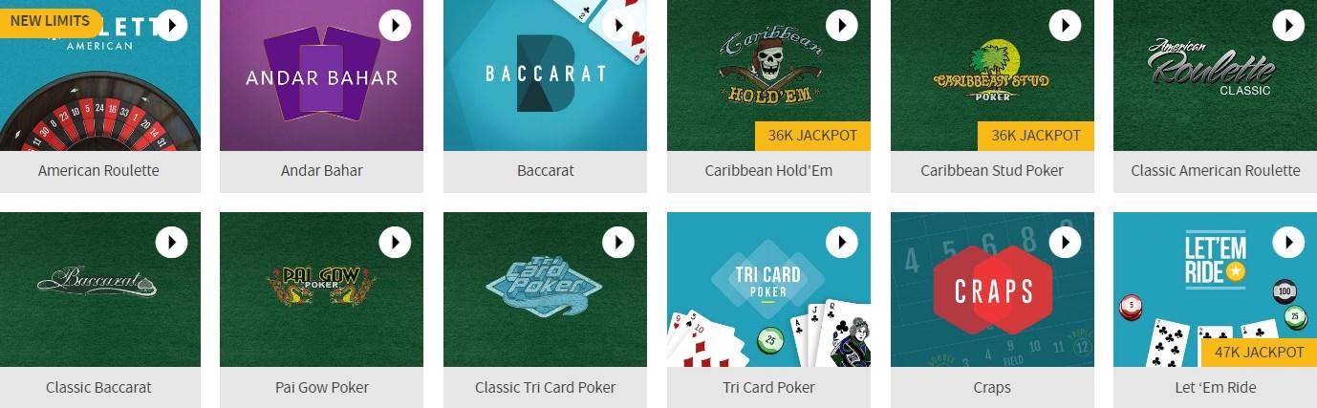Click play icon on Let 'Em Ride tile
Image resolution: width=1317 pixels, height=408 pixels.
coord(1288,242)
